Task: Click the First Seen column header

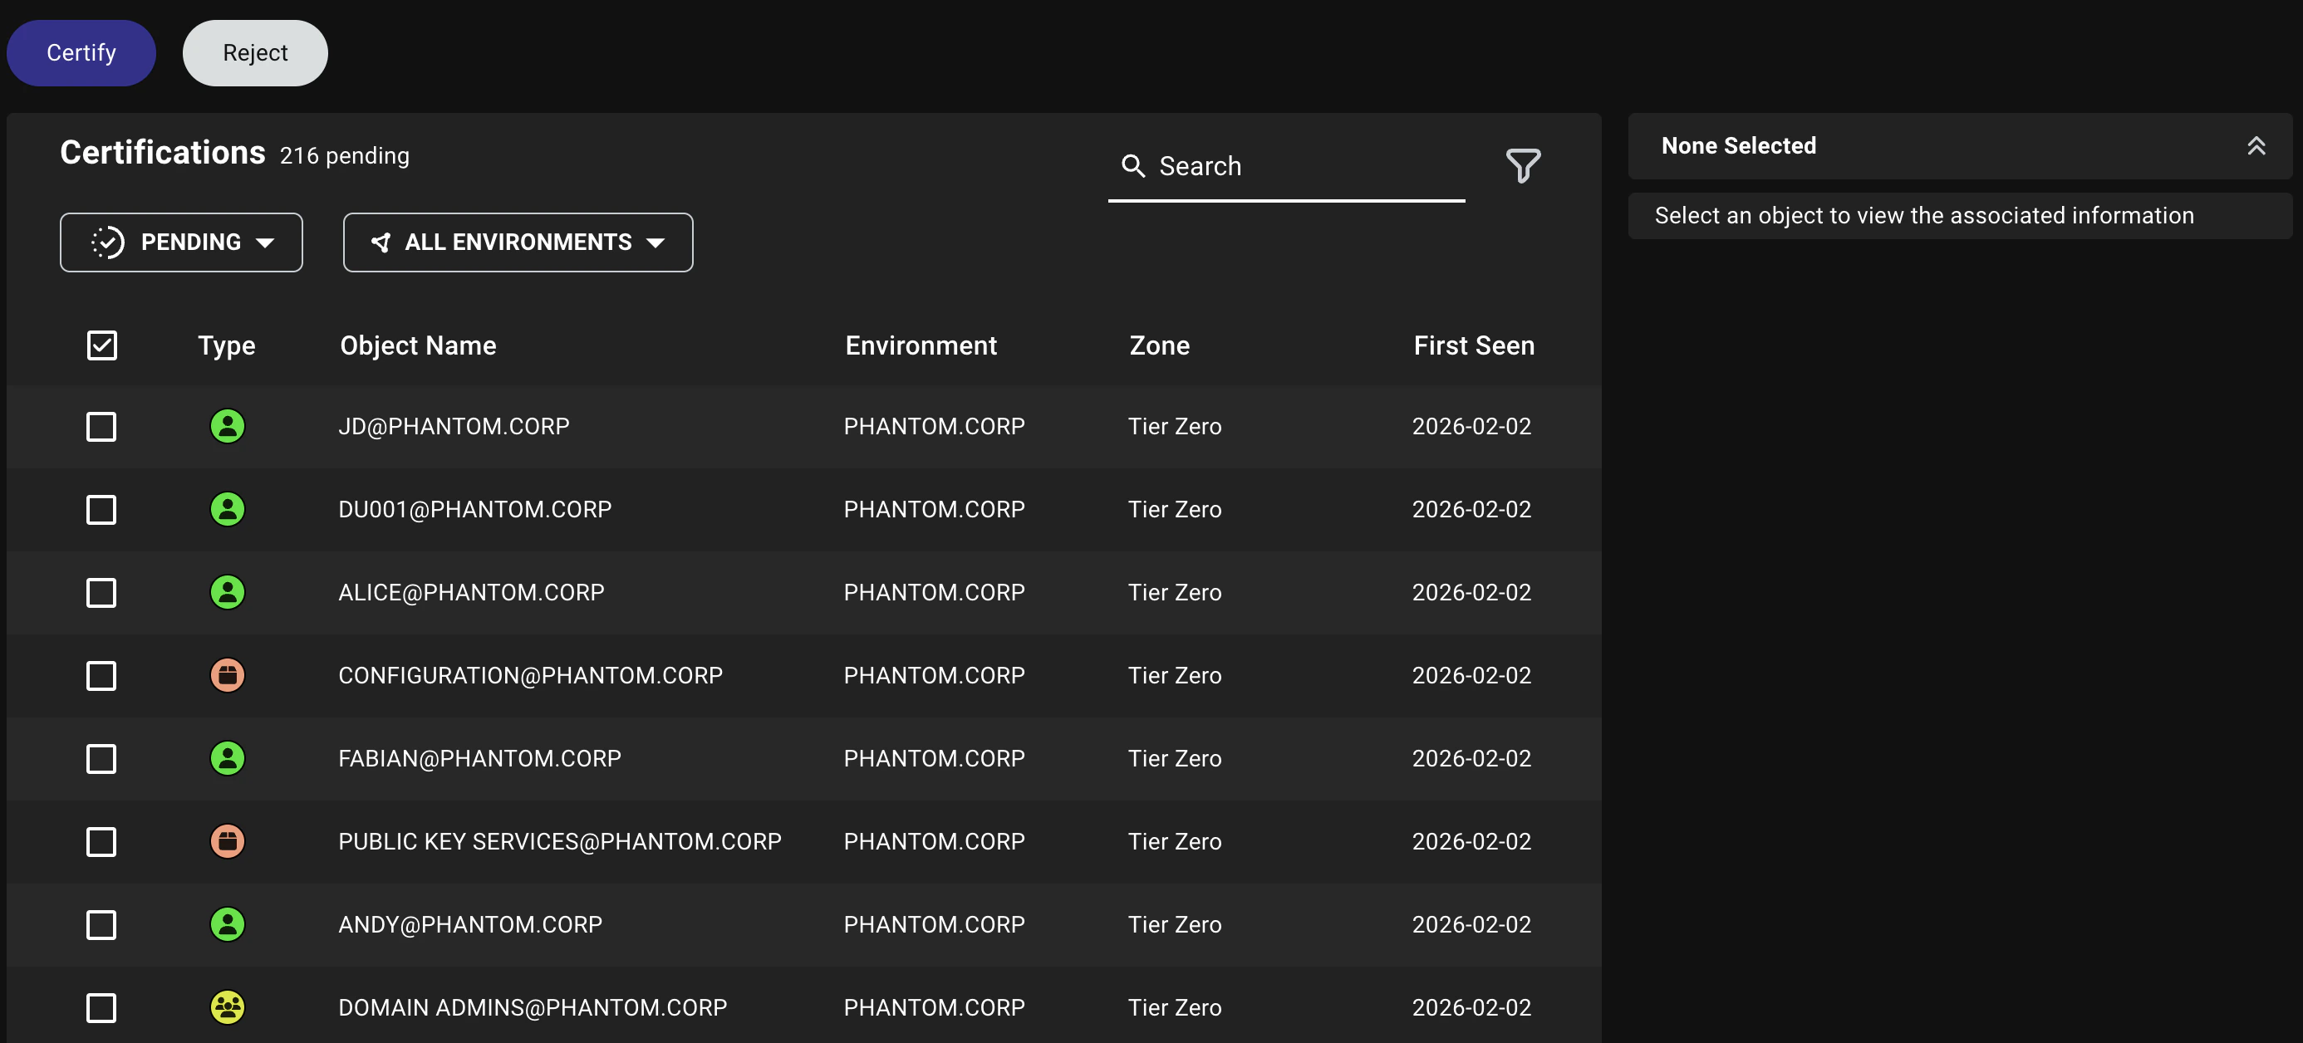Action: point(1473,345)
